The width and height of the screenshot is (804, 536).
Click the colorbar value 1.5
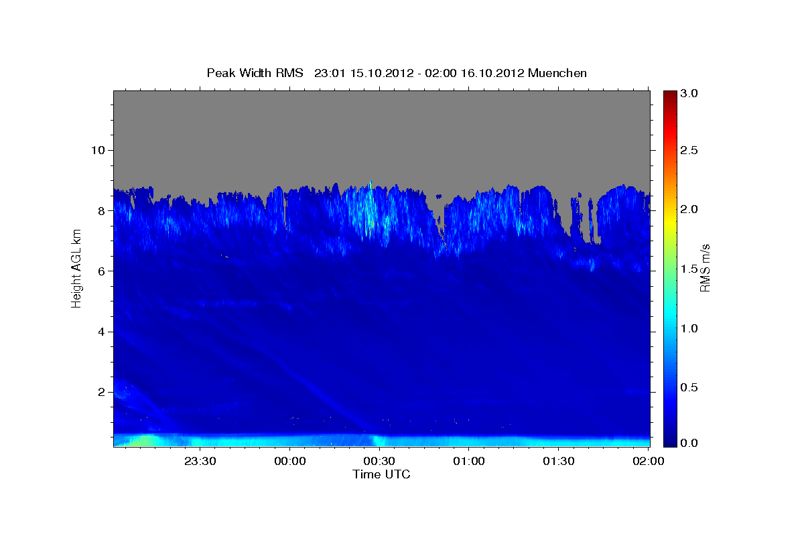coord(689,268)
